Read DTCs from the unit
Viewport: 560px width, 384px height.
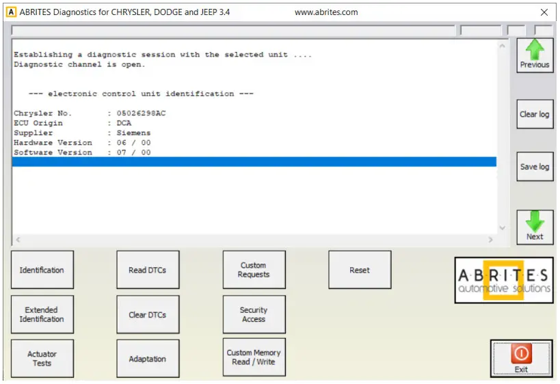coord(148,270)
